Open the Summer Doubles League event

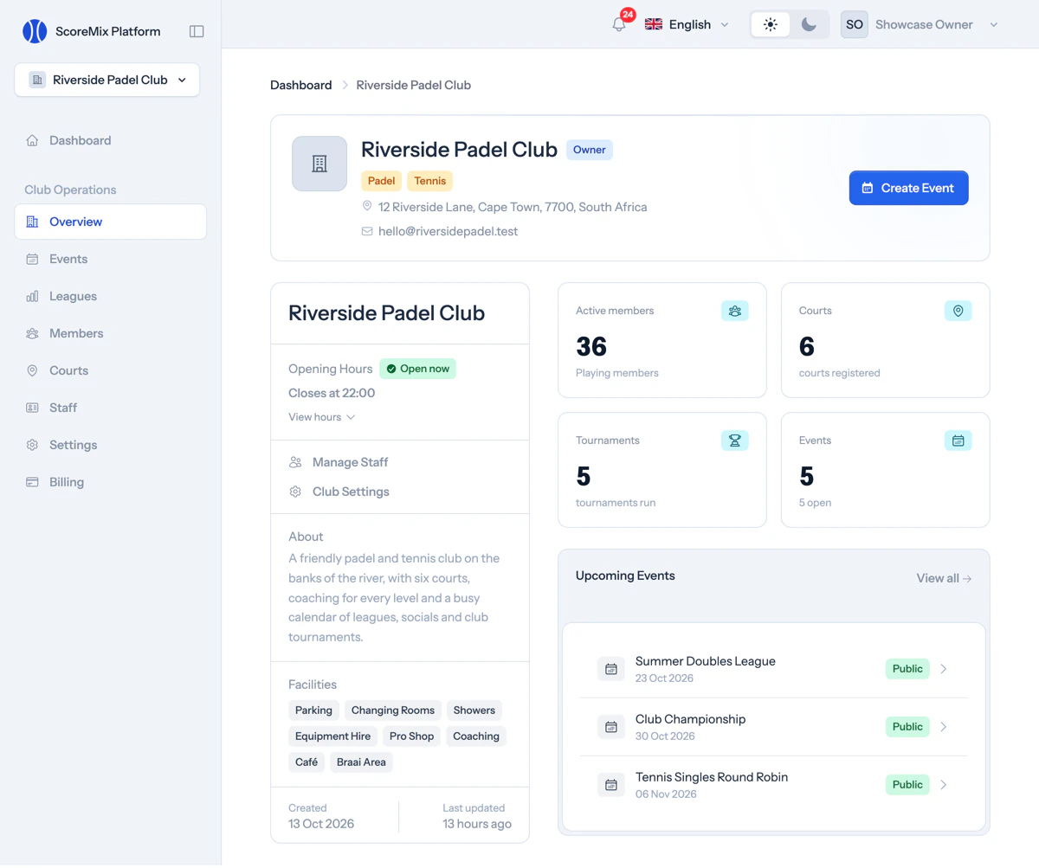[774, 669]
